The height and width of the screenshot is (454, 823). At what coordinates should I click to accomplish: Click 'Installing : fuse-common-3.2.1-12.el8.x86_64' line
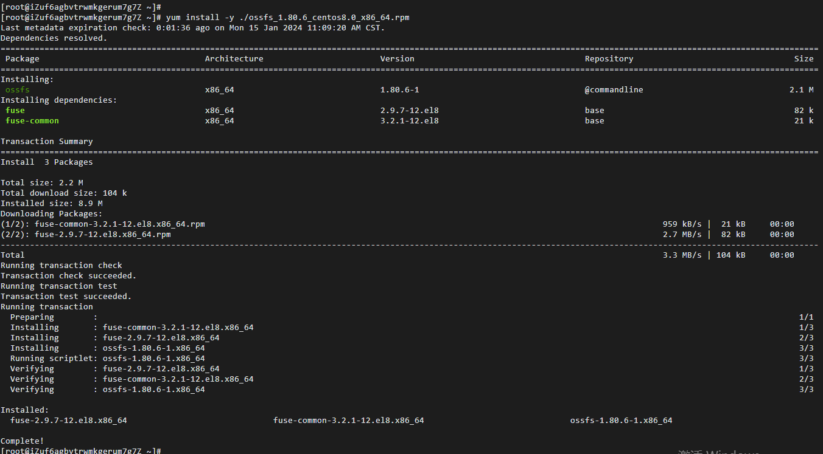[x=132, y=327]
